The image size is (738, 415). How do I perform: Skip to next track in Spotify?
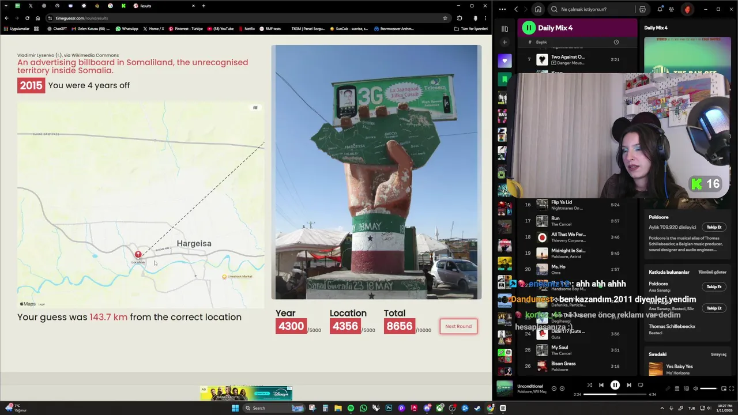(628, 385)
